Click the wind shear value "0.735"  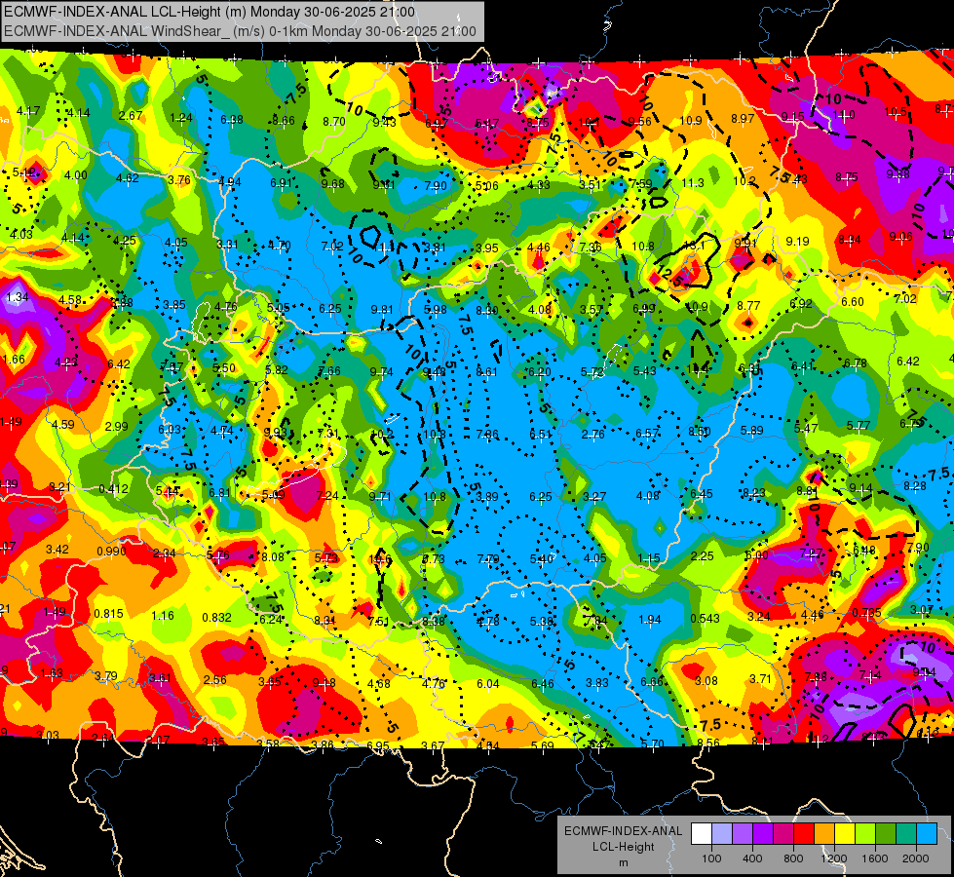click(866, 612)
